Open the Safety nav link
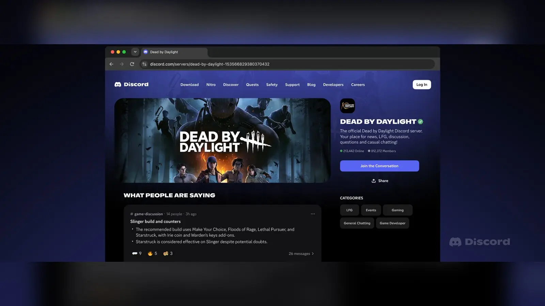 (x=272, y=85)
